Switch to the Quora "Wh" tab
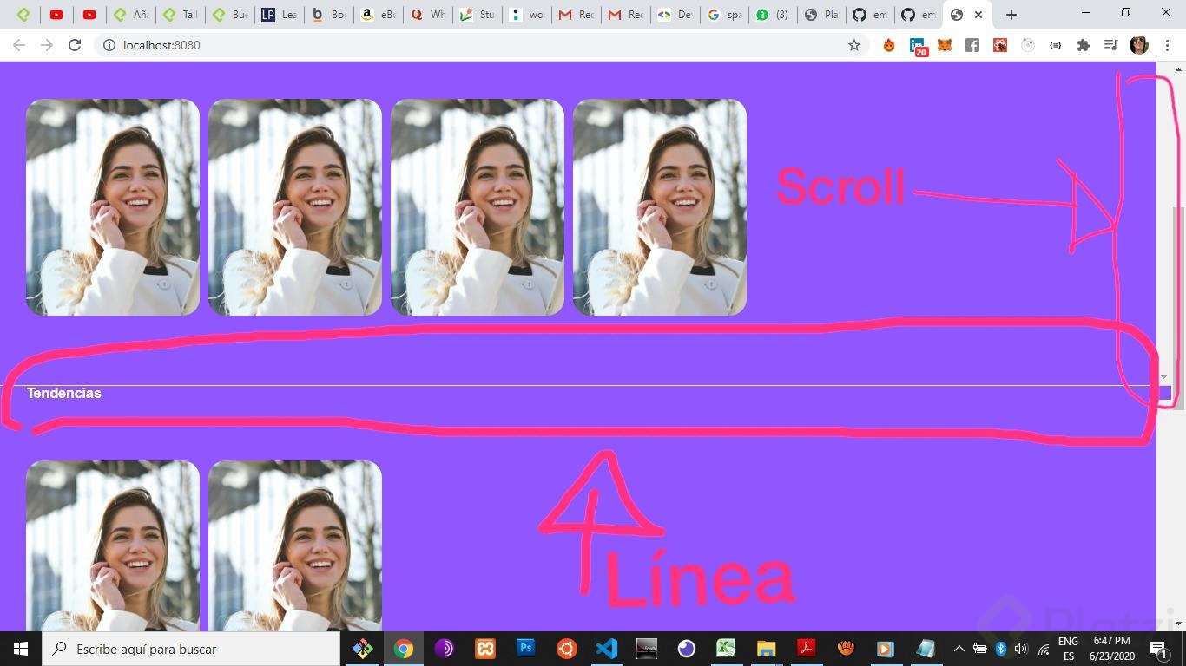Viewport: 1186px width, 666px height. [x=427, y=15]
